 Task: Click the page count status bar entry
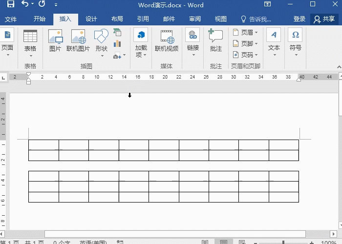pos(22,242)
